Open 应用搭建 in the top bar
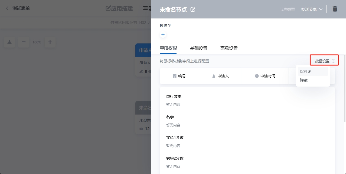Image resolution: width=346 pixels, height=174 pixels. coord(119,8)
